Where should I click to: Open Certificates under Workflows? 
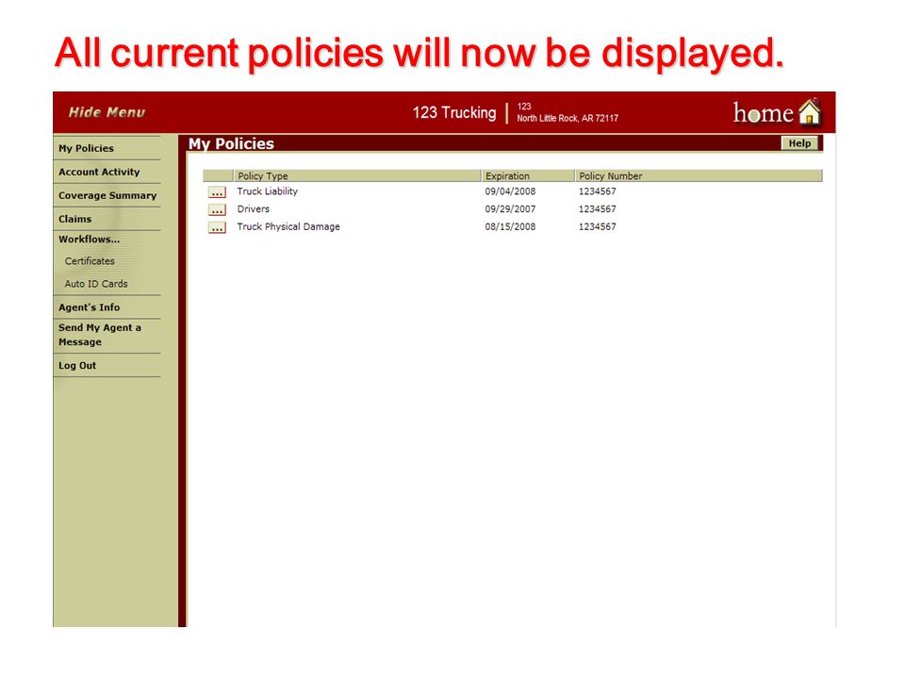[x=90, y=261]
